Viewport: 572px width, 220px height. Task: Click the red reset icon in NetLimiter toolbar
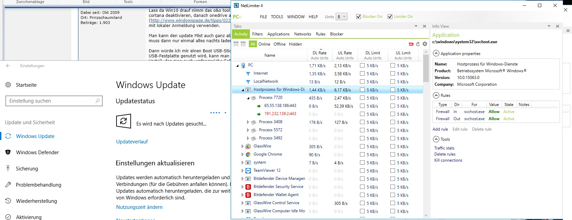tap(411, 44)
